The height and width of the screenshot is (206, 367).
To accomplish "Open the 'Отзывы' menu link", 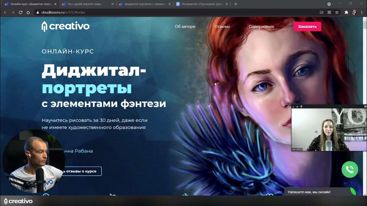I will pos(222,26).
